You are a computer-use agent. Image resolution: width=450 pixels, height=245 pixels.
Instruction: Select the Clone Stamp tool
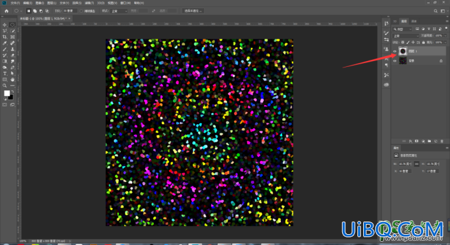coord(12,49)
